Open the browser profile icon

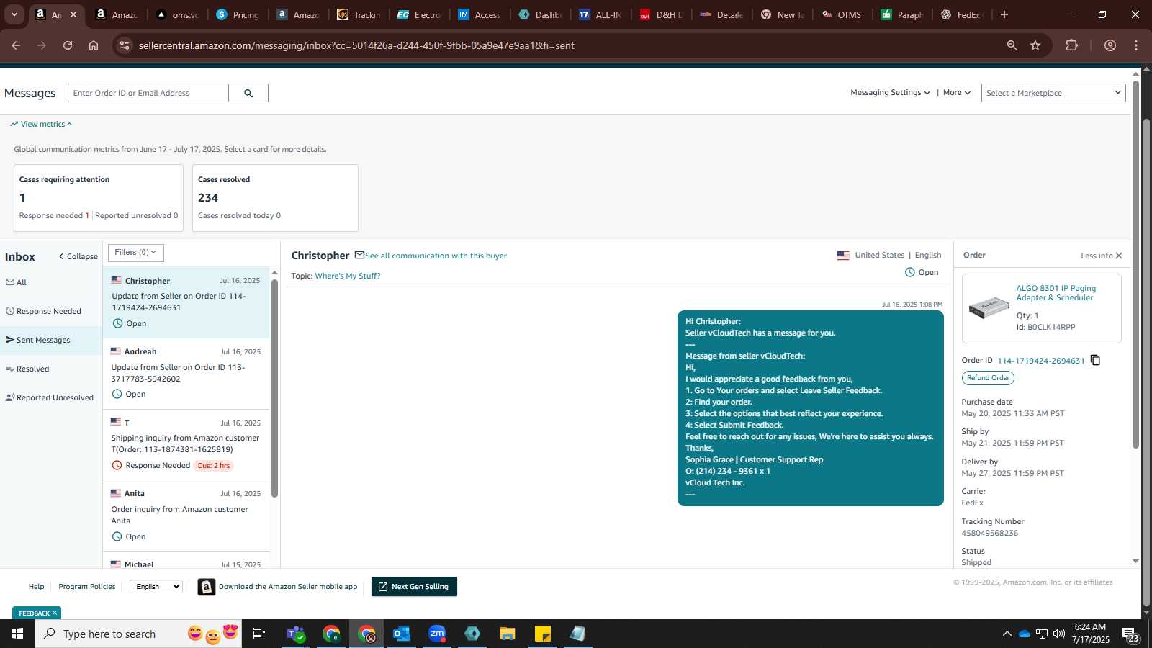click(x=1110, y=45)
